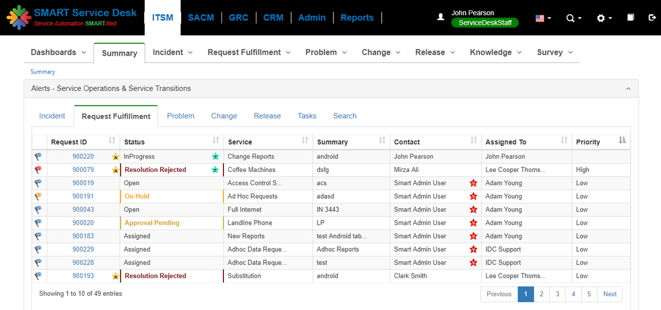661x310 pixels.
Task: Toggle the blue flag on request 900183
Action: pyautogui.click(x=38, y=236)
